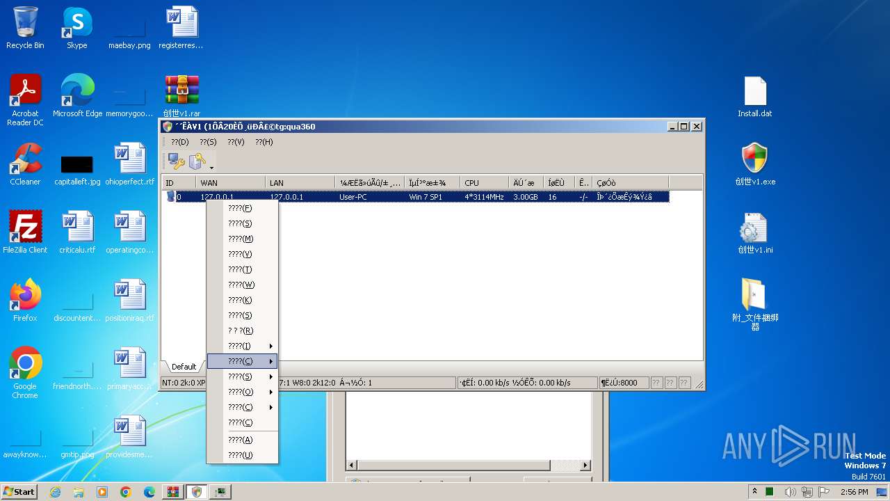890x501 pixels.
Task: Choose the ????(W) context menu entry
Action: click(x=242, y=285)
